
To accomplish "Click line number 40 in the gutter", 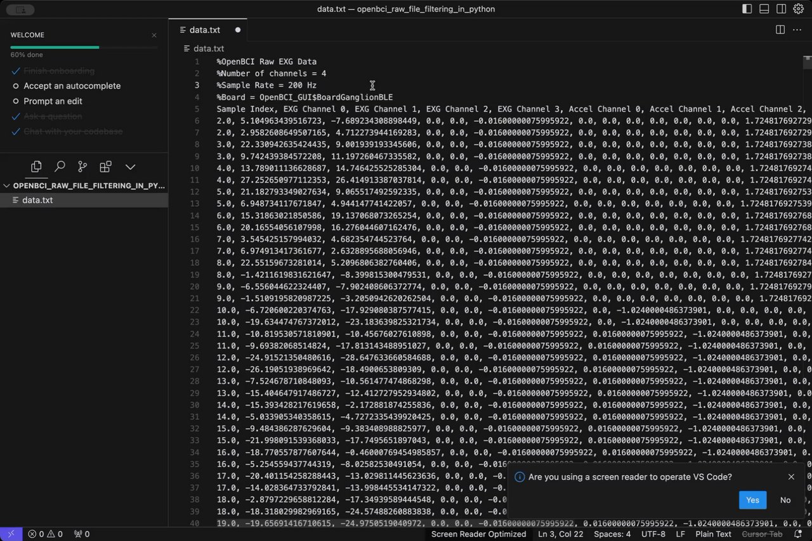I will coord(194,523).
